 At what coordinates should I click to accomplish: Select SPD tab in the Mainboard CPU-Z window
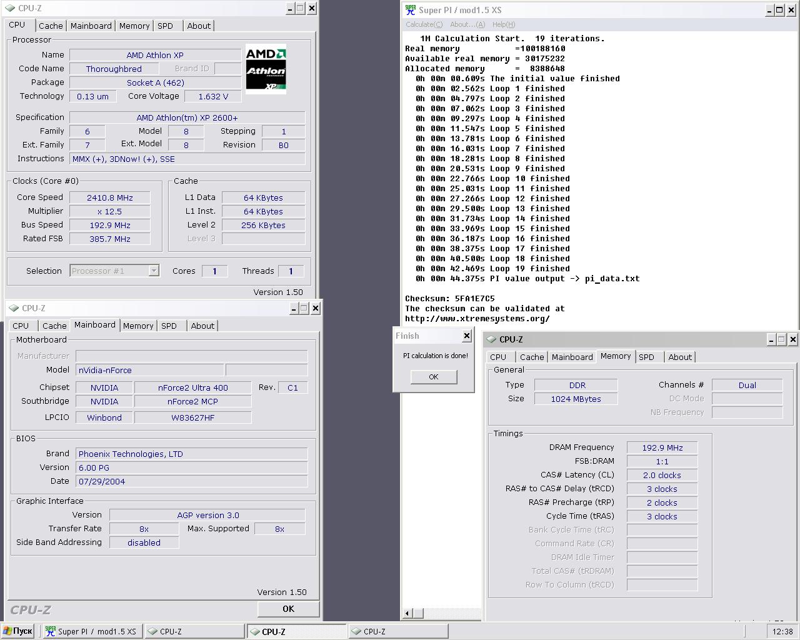(169, 326)
